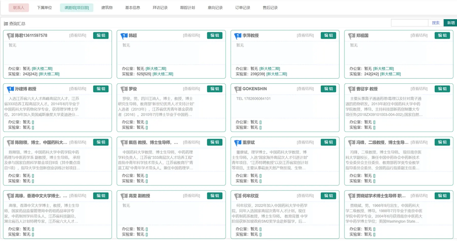The image size is (457, 241).
Task: Click the gray flag icon beside 何牟欣亚
Action: point(237,196)
